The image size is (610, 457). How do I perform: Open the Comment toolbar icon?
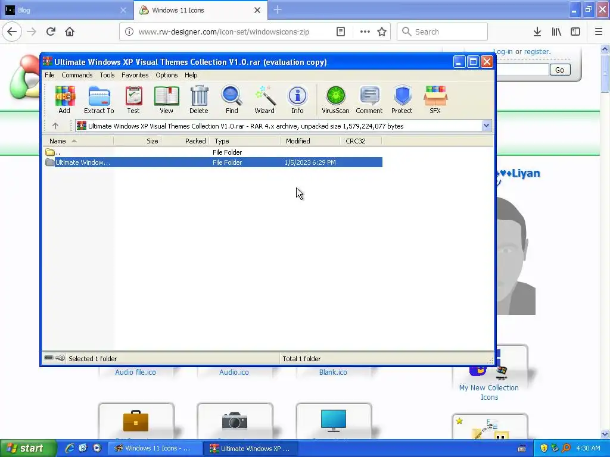click(369, 99)
